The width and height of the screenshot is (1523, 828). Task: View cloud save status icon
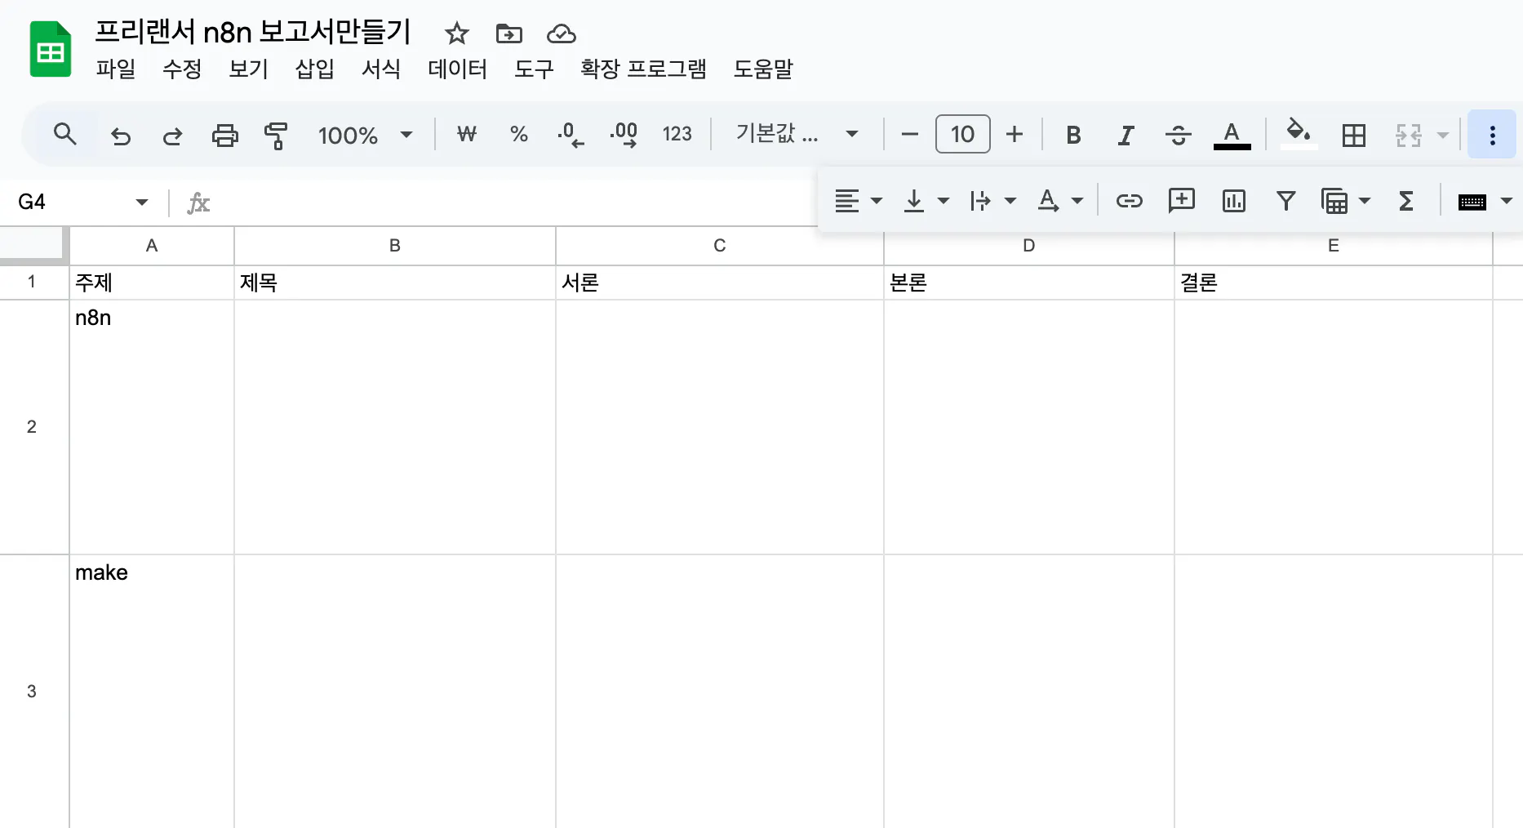561,33
